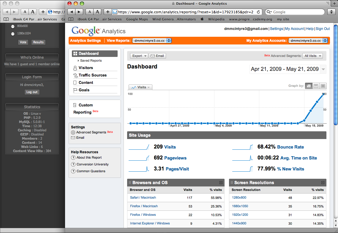This screenshot has height=233, width=338.
Task: Click the Results button in background window
Action: [38, 42]
